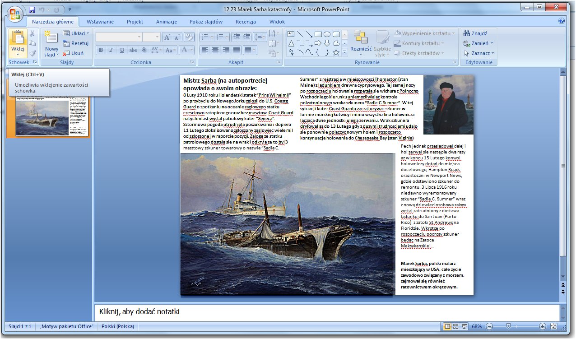Toggle Bold text formatting
576x339 pixels.
point(101,50)
